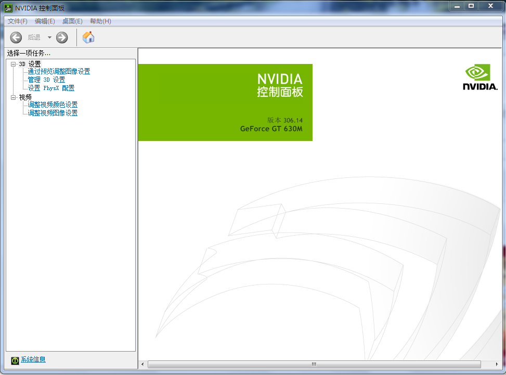The image size is (506, 375).
Task: Open the 桌面 menu
Action: (72, 21)
